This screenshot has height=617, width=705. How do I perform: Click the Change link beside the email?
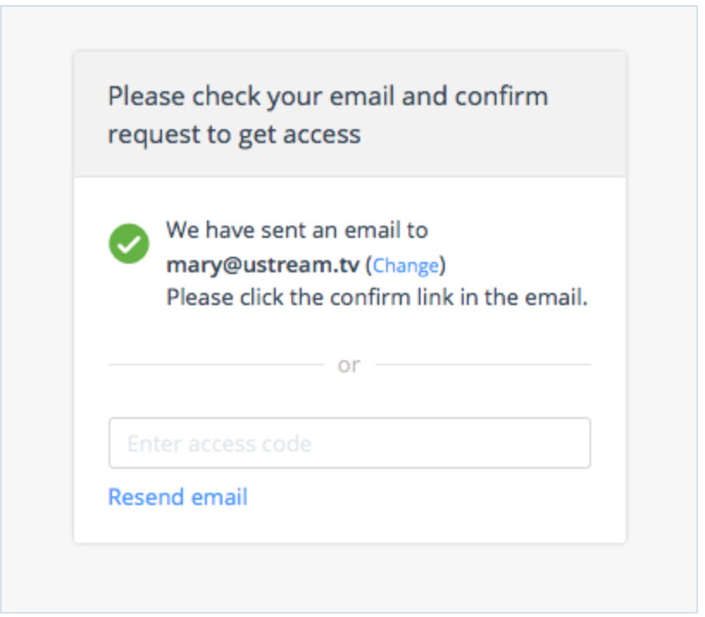coord(408,266)
